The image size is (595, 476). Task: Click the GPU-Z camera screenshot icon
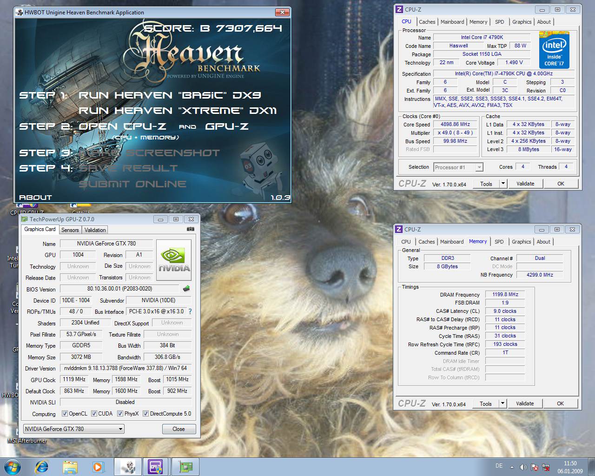click(x=191, y=229)
